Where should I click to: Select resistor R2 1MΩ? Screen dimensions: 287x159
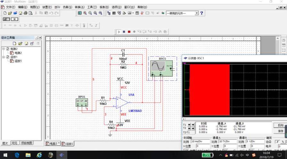coord(123,65)
